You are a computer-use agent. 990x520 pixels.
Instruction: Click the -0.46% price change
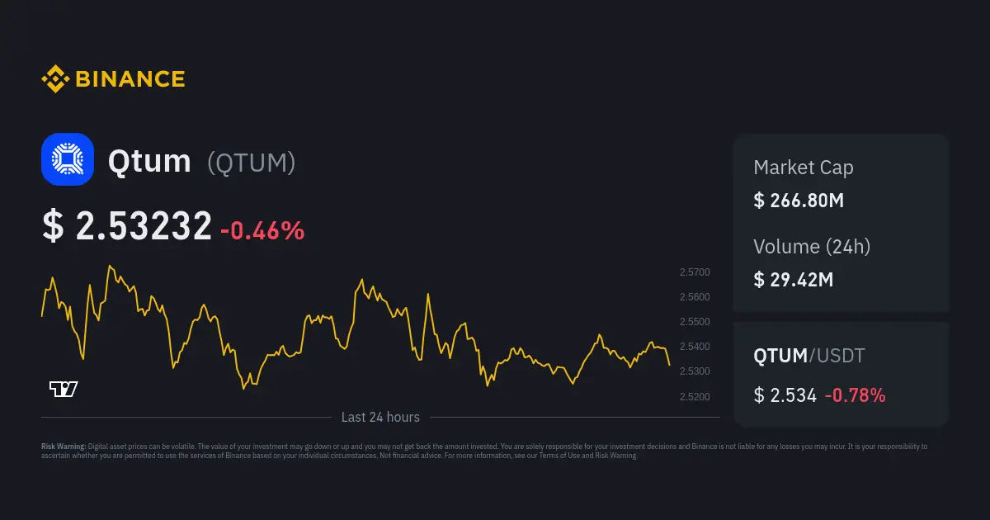(x=262, y=230)
